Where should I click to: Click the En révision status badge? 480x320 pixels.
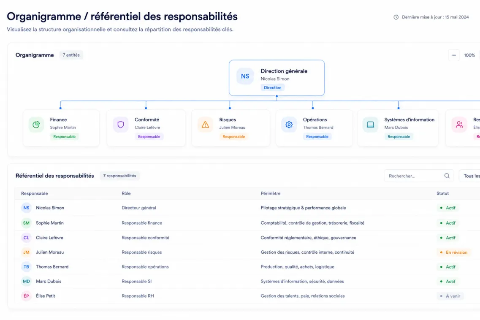454,252
